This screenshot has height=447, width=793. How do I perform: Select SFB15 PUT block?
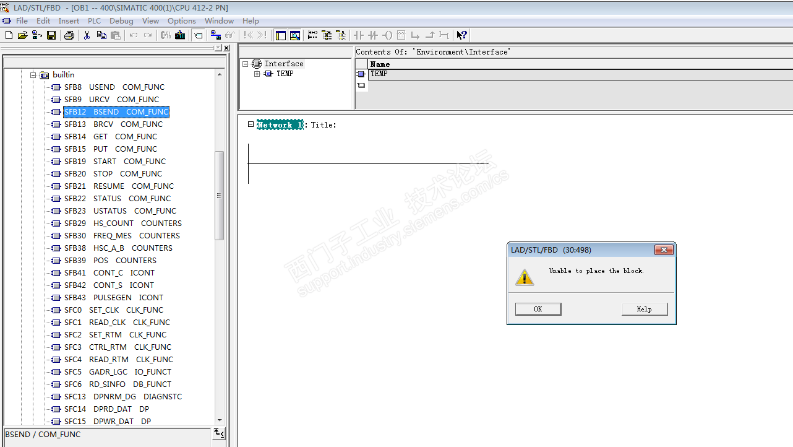111,149
